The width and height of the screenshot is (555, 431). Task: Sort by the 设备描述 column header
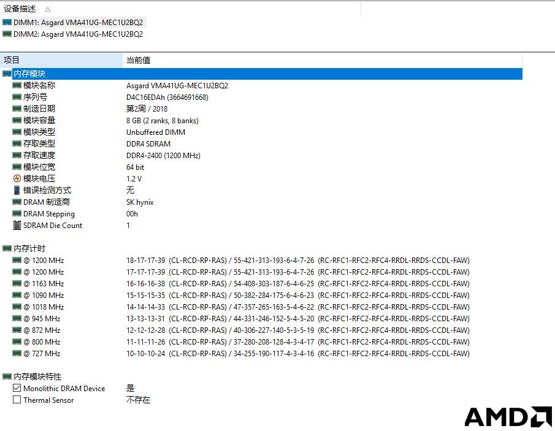180,9
